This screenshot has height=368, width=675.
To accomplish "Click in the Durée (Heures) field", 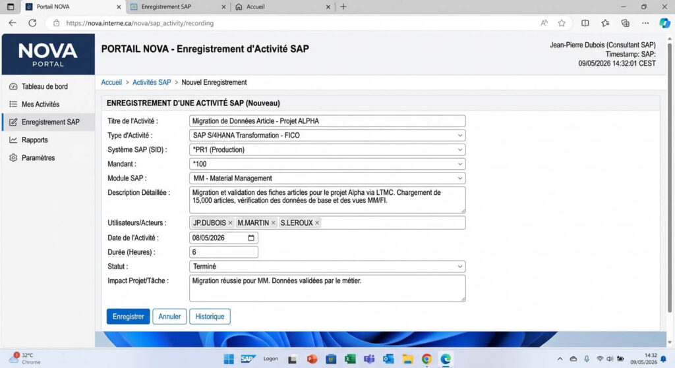I will [223, 252].
